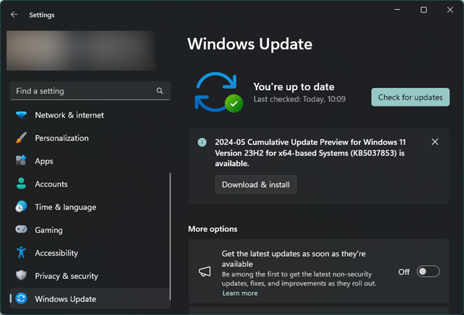Minimize the Settings window
Screen dimensions: 464x315
click(397, 10)
